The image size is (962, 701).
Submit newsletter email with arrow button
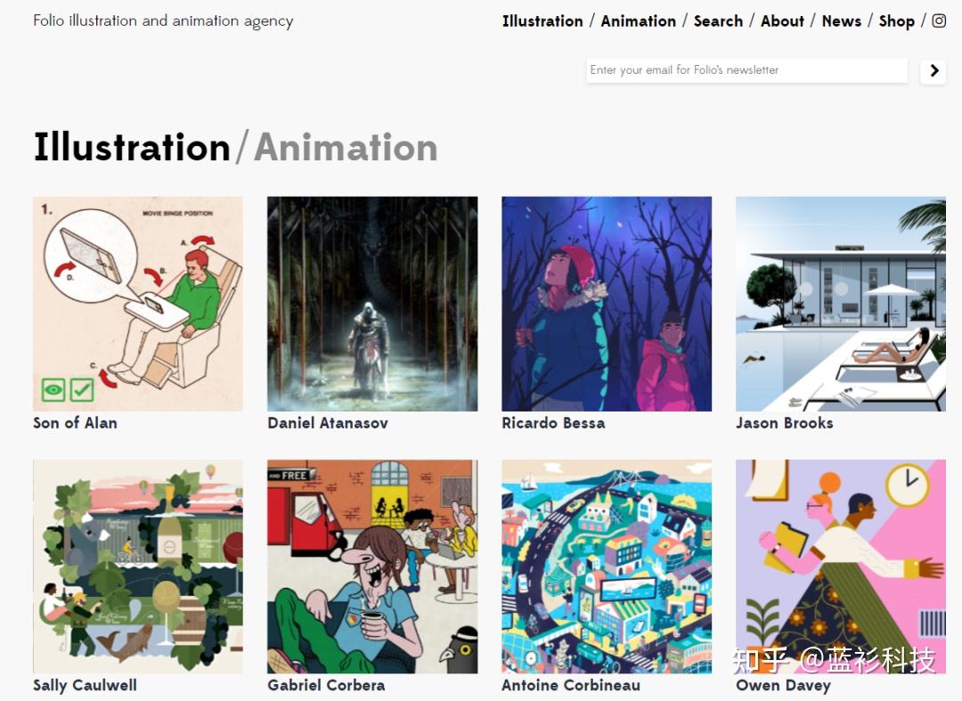933,71
